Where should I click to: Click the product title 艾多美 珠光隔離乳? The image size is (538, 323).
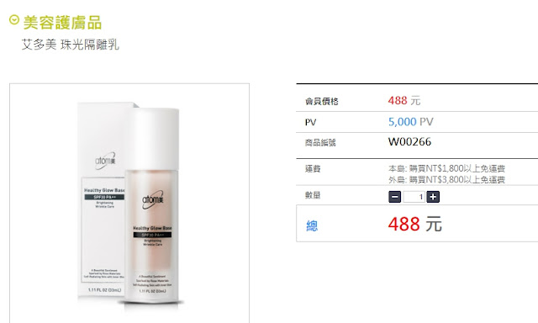tap(71, 45)
